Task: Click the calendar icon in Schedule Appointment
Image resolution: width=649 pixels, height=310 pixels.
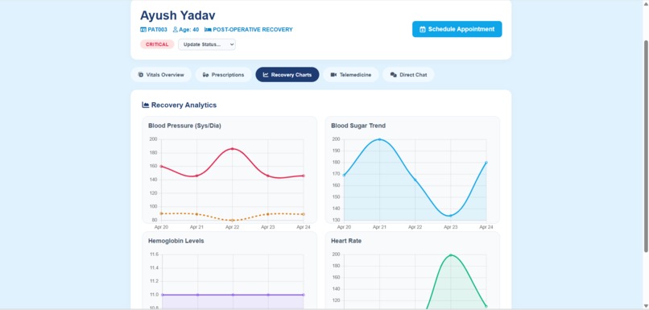Action: 423,29
